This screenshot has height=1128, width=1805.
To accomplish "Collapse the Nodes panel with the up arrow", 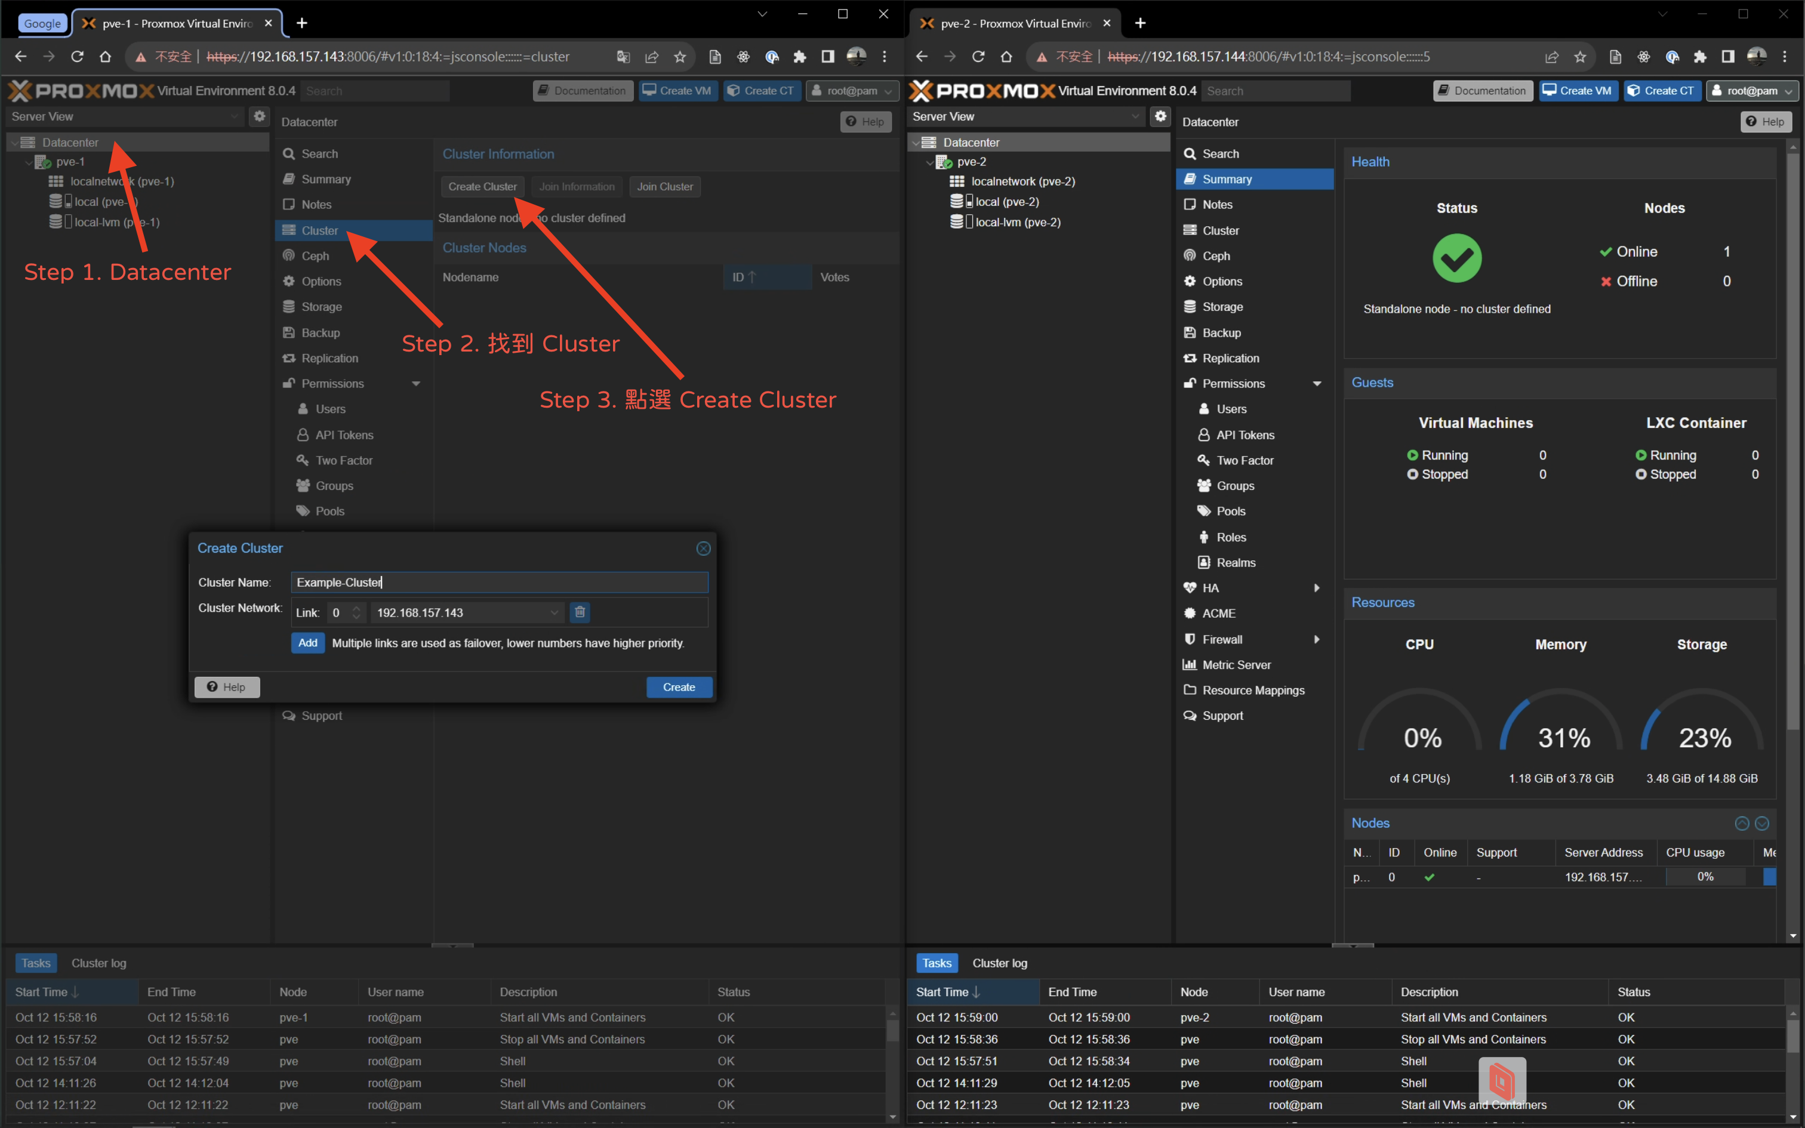I will [1742, 824].
